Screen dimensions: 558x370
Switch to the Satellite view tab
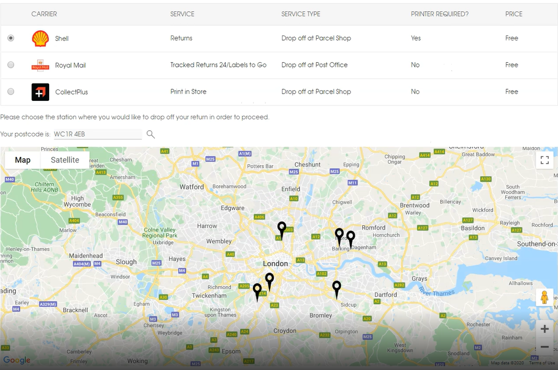click(x=65, y=160)
